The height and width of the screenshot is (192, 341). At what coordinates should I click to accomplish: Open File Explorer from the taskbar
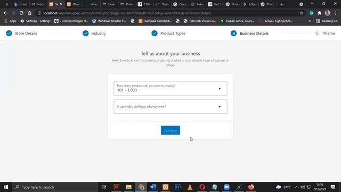pyautogui.click(x=129, y=187)
